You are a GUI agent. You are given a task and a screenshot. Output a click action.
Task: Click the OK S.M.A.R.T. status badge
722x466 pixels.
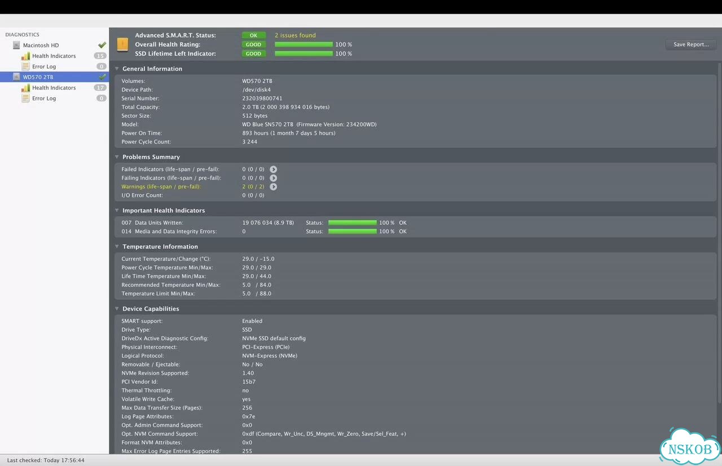tap(253, 35)
